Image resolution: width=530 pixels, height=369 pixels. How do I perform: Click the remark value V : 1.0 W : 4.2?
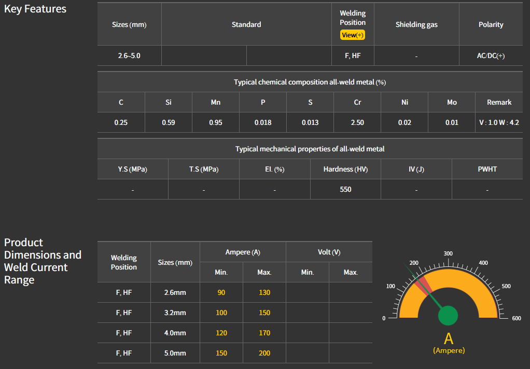499,123
